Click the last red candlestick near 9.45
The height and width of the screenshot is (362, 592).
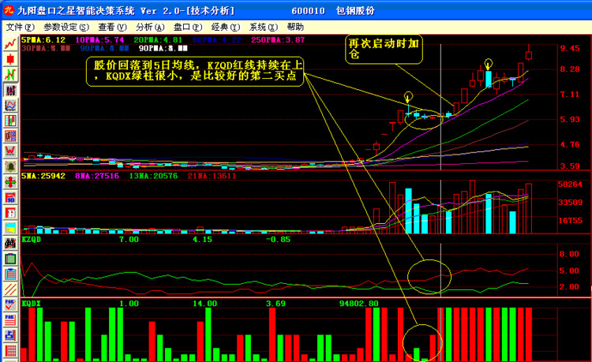click(529, 54)
